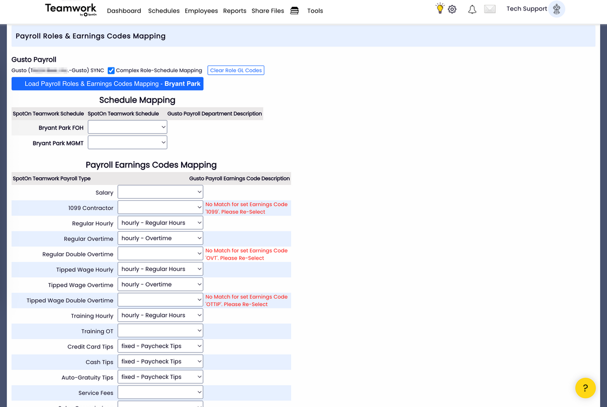Screen dimensions: 607x407
Task: Open the Credit Card Tips dropdown
Action: tap(160, 346)
